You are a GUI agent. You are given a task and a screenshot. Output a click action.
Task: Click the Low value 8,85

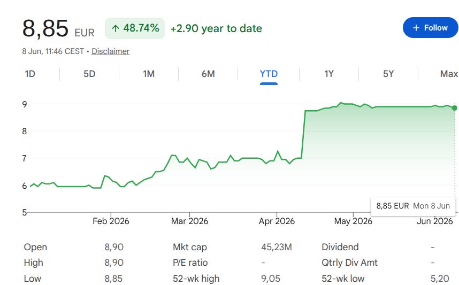pyautogui.click(x=113, y=279)
